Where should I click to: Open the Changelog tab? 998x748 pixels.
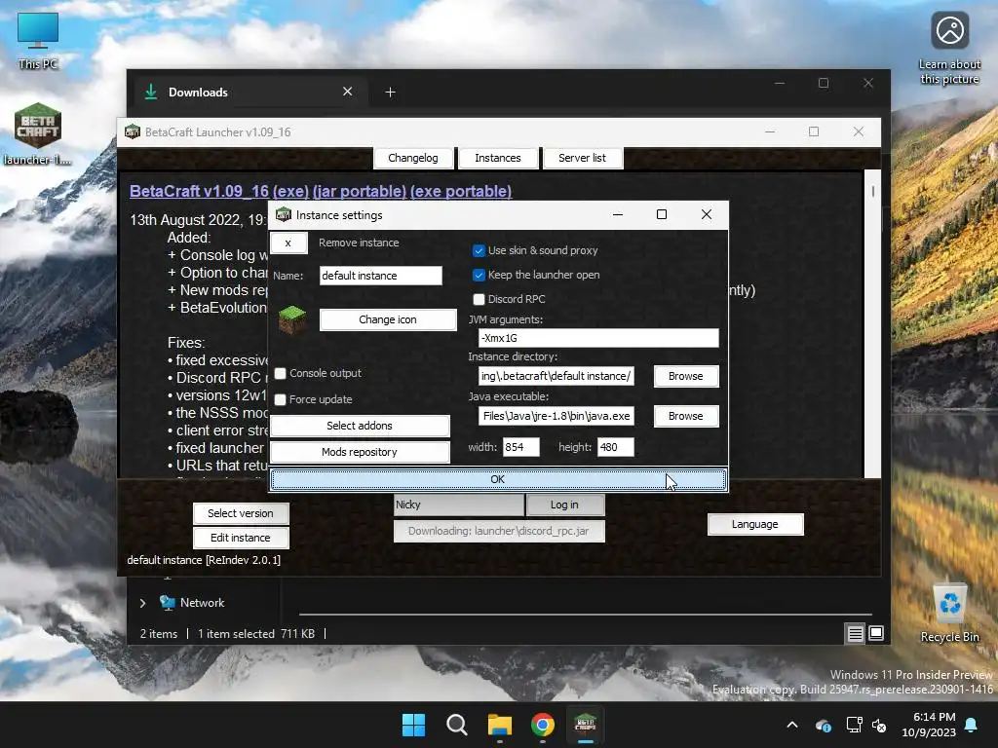[413, 158]
